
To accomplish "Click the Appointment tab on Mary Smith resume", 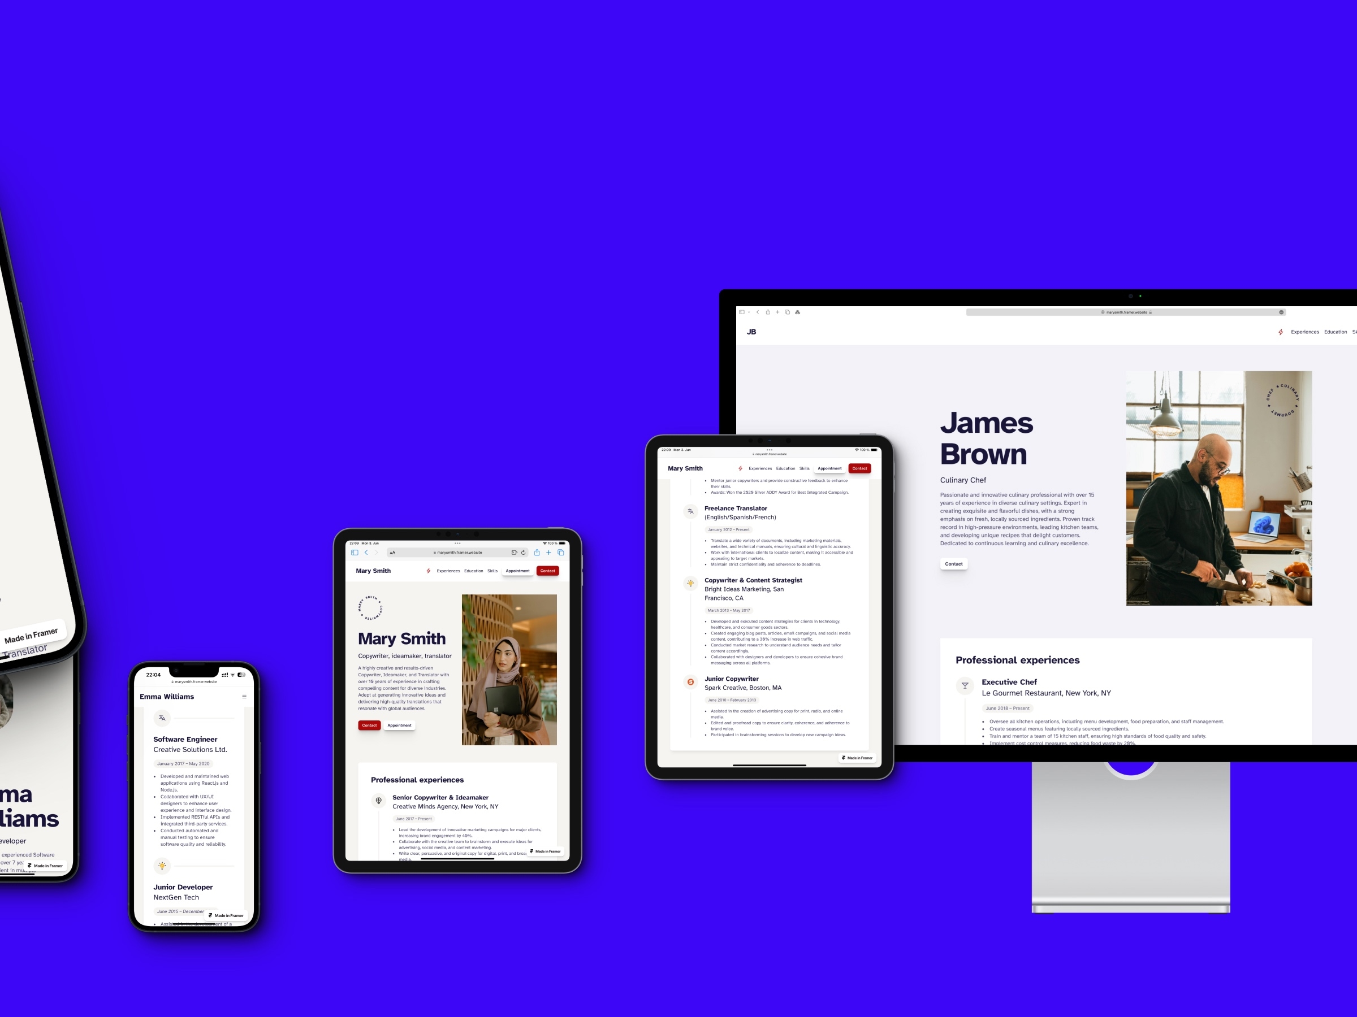I will (517, 571).
